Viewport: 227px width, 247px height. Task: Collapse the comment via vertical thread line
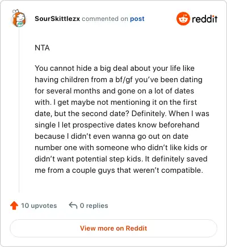click(x=19, y=110)
